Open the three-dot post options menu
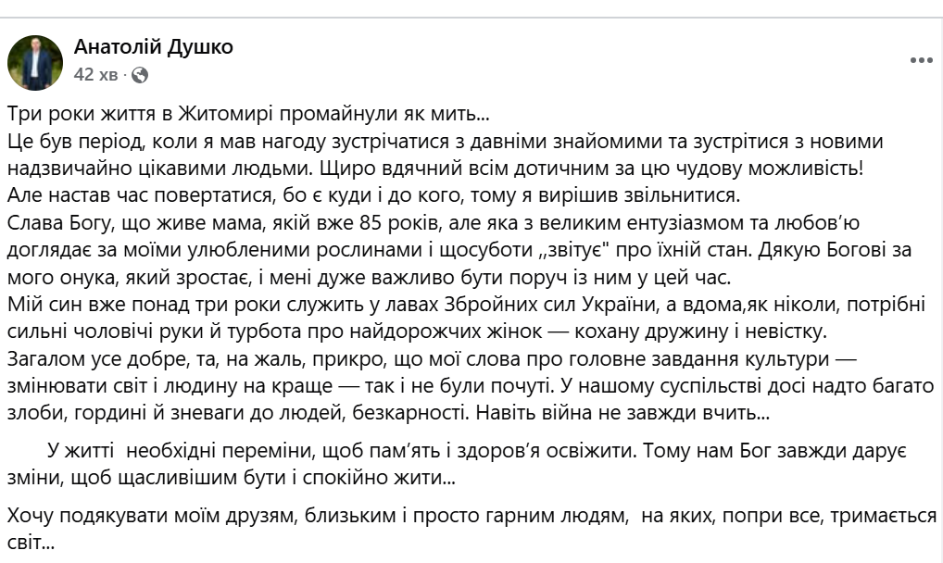Screen dimensions: 943x563 (921, 60)
